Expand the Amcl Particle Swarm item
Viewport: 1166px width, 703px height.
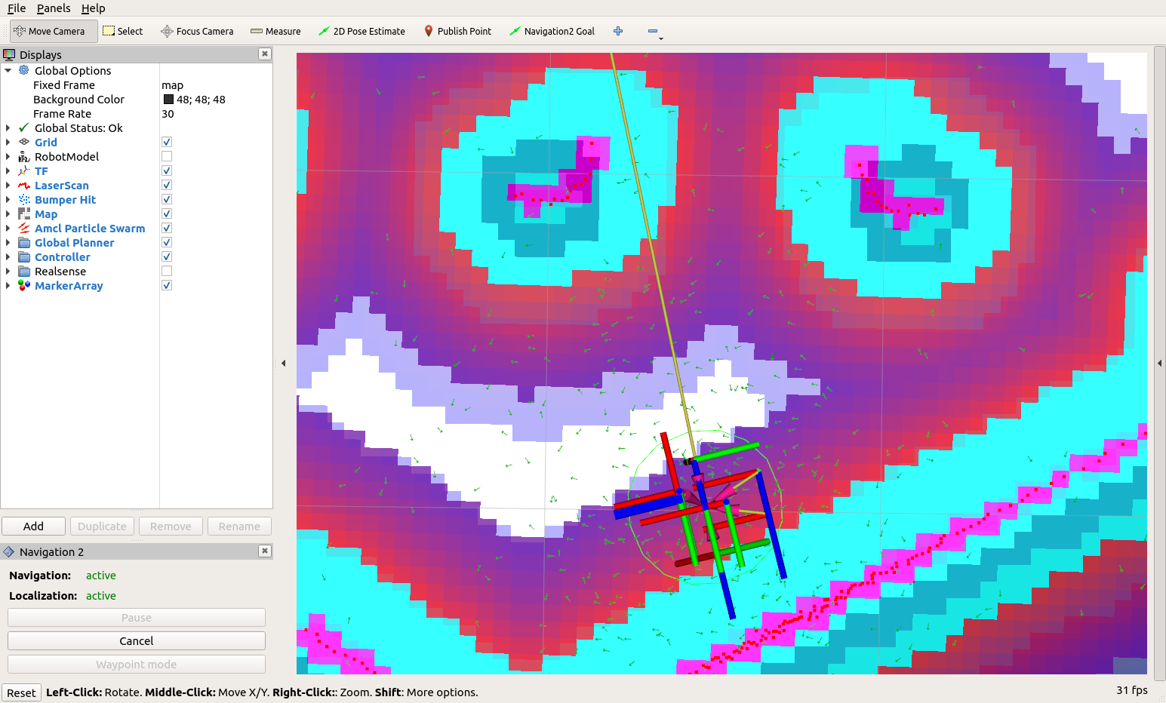tap(8, 229)
